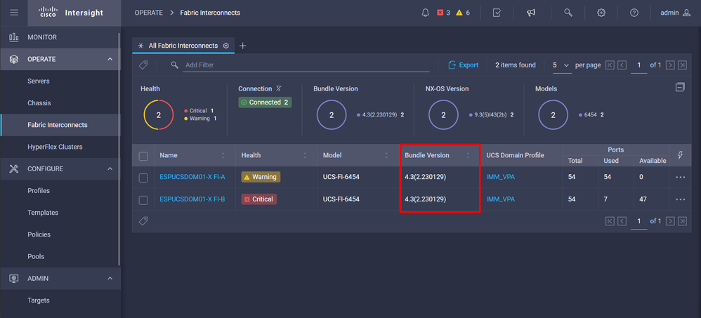Open HyperFlex Clusters in the sidebar
The image size is (701, 318).
pyautogui.click(x=60, y=147)
